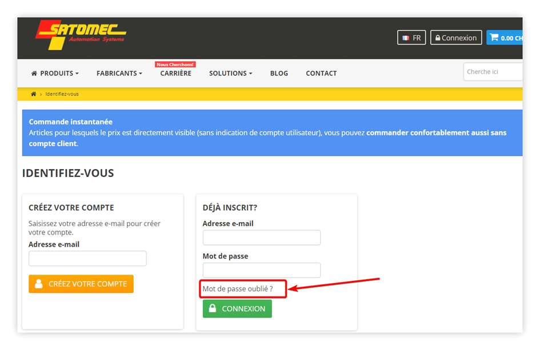540x350 pixels.
Task: Open the shopping cart showing 0.00
Action: [x=505, y=38]
